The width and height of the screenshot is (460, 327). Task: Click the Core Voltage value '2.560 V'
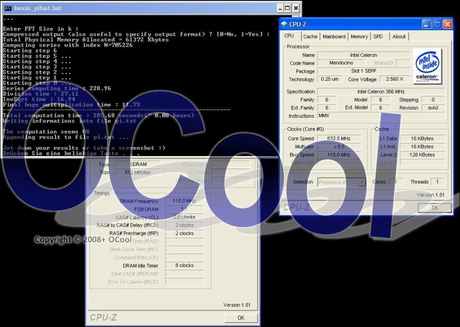click(x=395, y=79)
